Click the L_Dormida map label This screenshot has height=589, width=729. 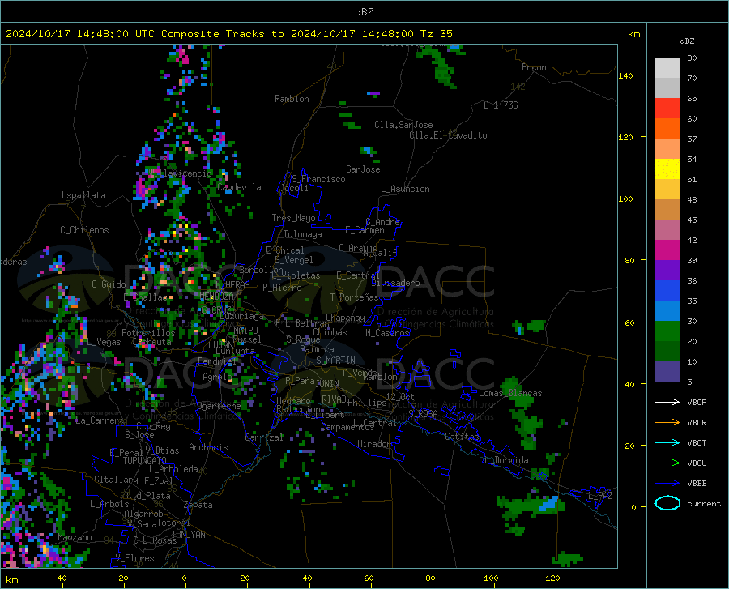pyautogui.click(x=506, y=460)
